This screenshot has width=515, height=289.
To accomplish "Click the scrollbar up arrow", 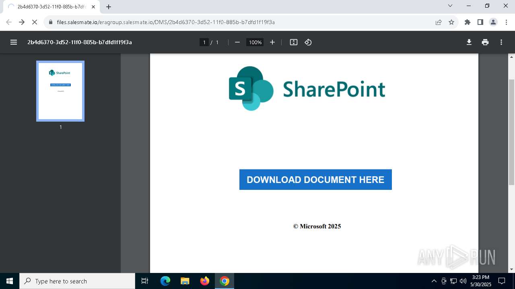I will coord(512,57).
